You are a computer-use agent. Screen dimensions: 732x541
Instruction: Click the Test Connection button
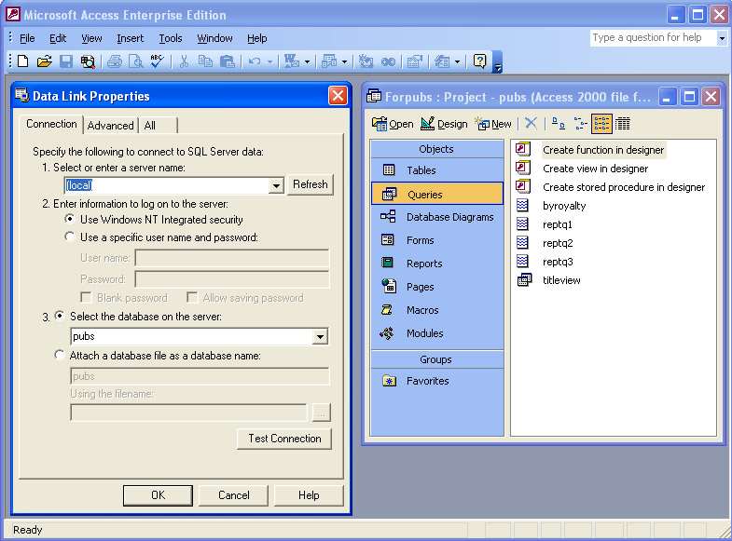pyautogui.click(x=284, y=439)
